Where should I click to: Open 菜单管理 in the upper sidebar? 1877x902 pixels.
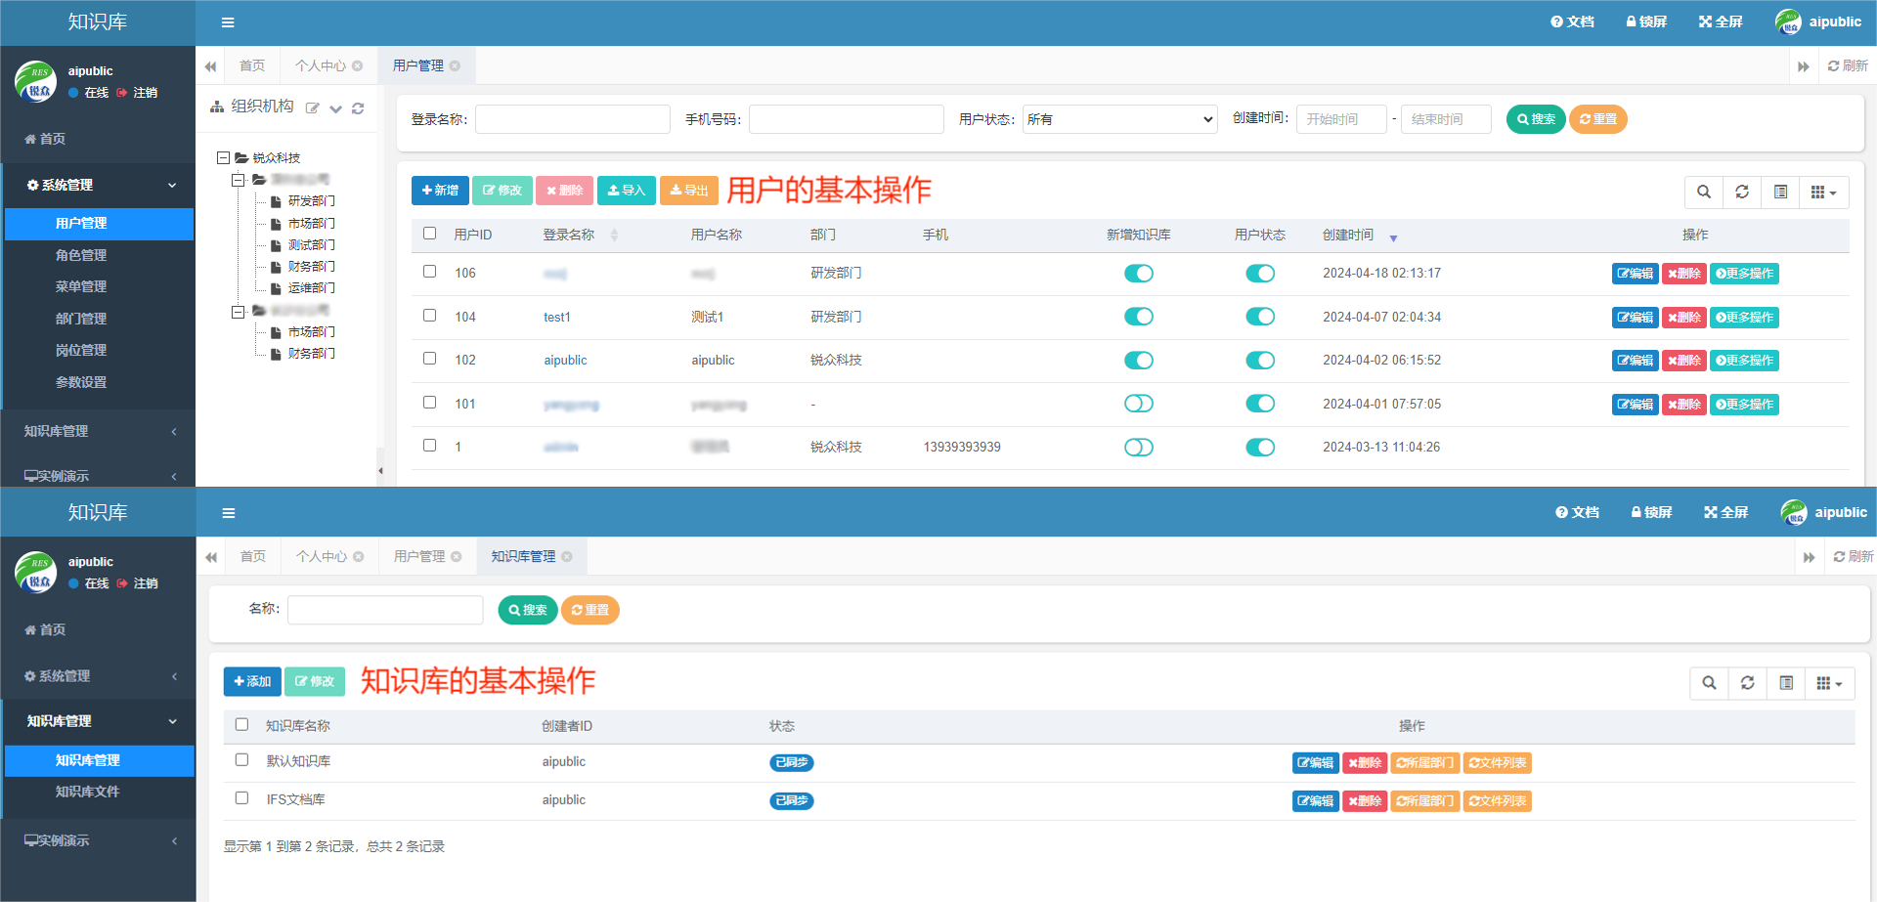pyautogui.click(x=81, y=286)
